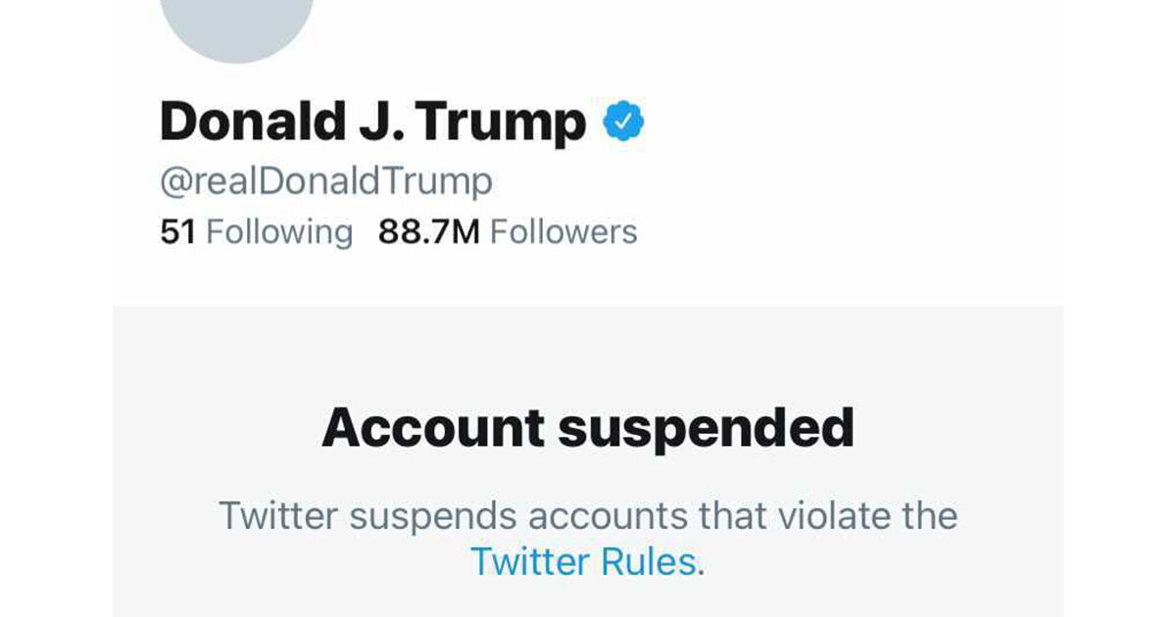Click the word "that" in the notice

(729, 515)
